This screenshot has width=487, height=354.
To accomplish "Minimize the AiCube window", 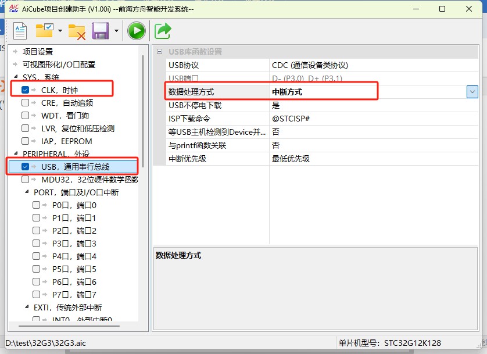I will (416, 9).
